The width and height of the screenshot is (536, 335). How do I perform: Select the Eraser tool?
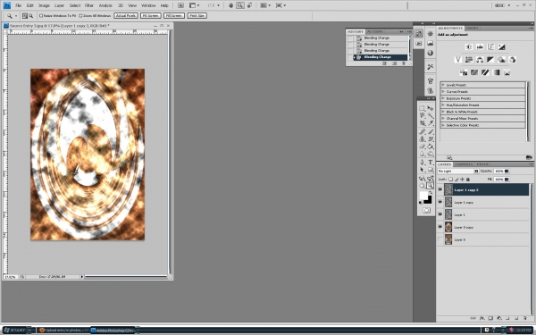(423, 147)
